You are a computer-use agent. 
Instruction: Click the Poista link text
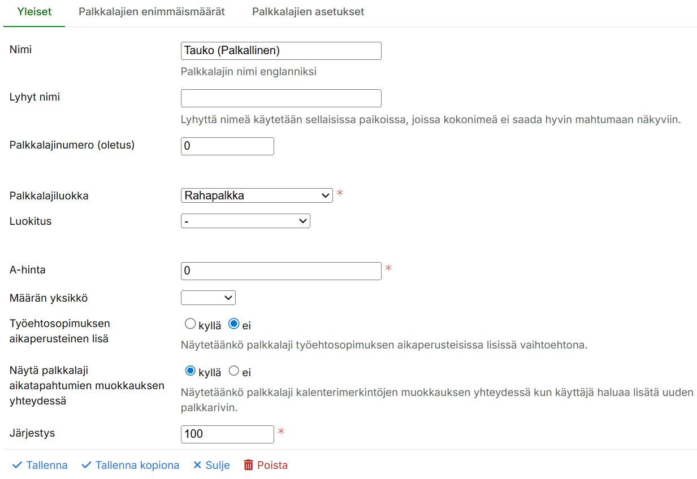click(272, 465)
